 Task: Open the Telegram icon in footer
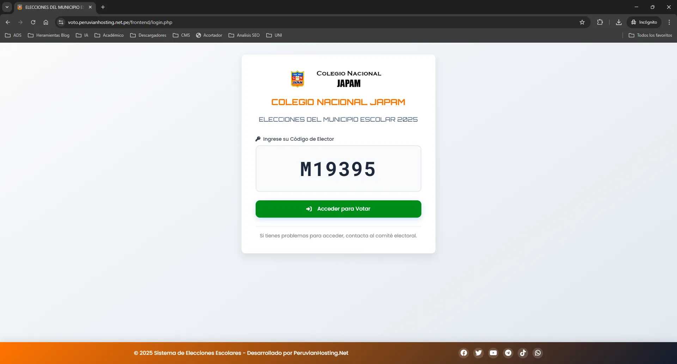click(508, 353)
